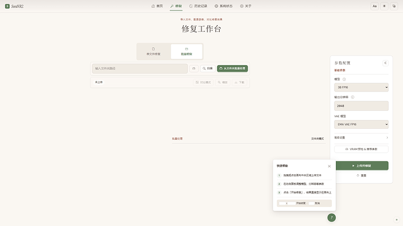Click help step 2 about adjusting parameters
The image size is (403, 226).
304,184
